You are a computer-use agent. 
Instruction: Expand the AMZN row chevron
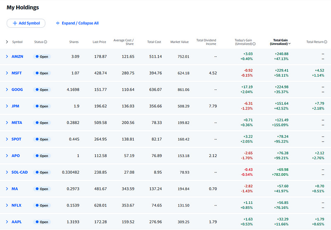point(7,56)
